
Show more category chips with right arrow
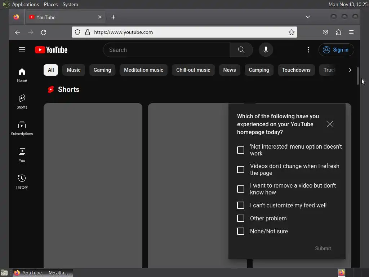[x=350, y=70]
